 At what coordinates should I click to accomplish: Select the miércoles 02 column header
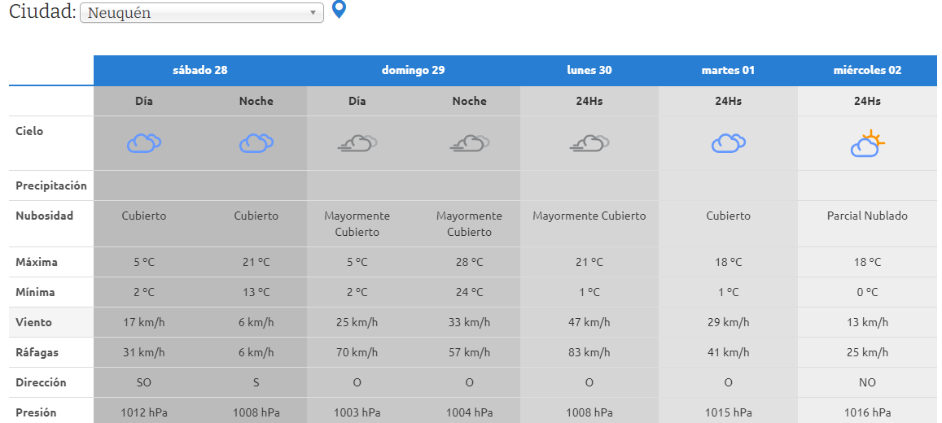tap(867, 70)
